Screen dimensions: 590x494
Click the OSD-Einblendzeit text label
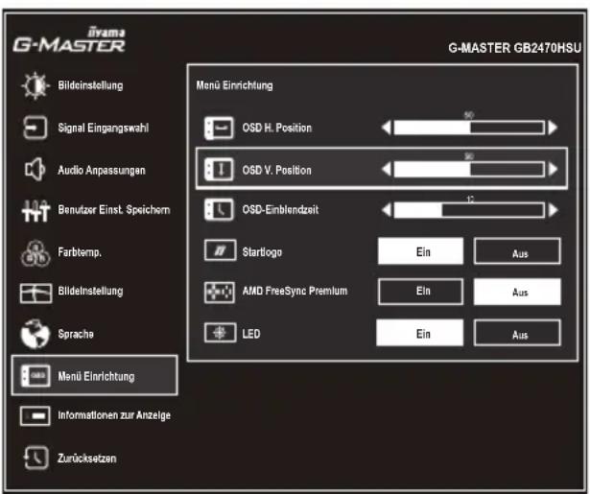point(280,209)
